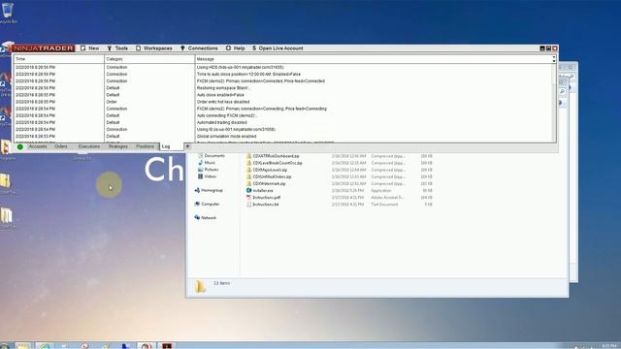Select installer.exe file icon
The width and height of the screenshot is (621, 349).
[249, 191]
